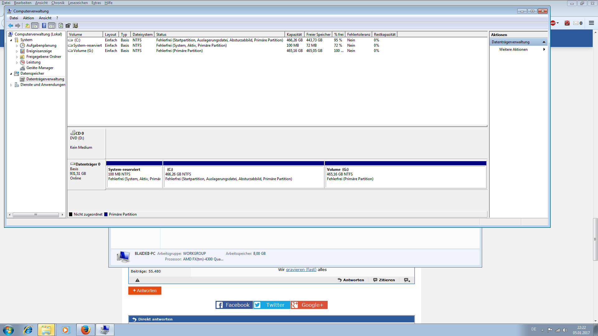Image resolution: width=598 pixels, height=336 pixels.
Task: Click the Properties icon in toolbar
Action: coord(68,26)
